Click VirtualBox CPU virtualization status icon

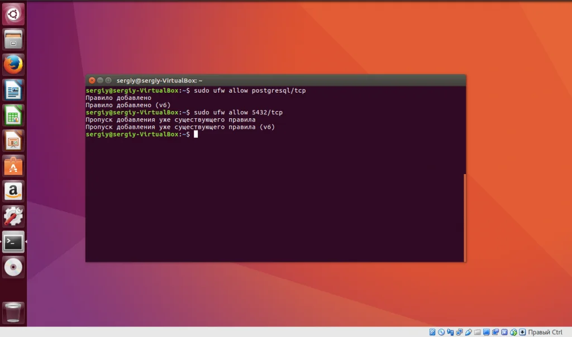tap(504, 332)
